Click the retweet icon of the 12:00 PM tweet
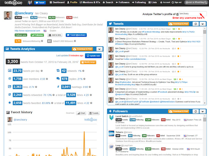 [x=175, y=79]
